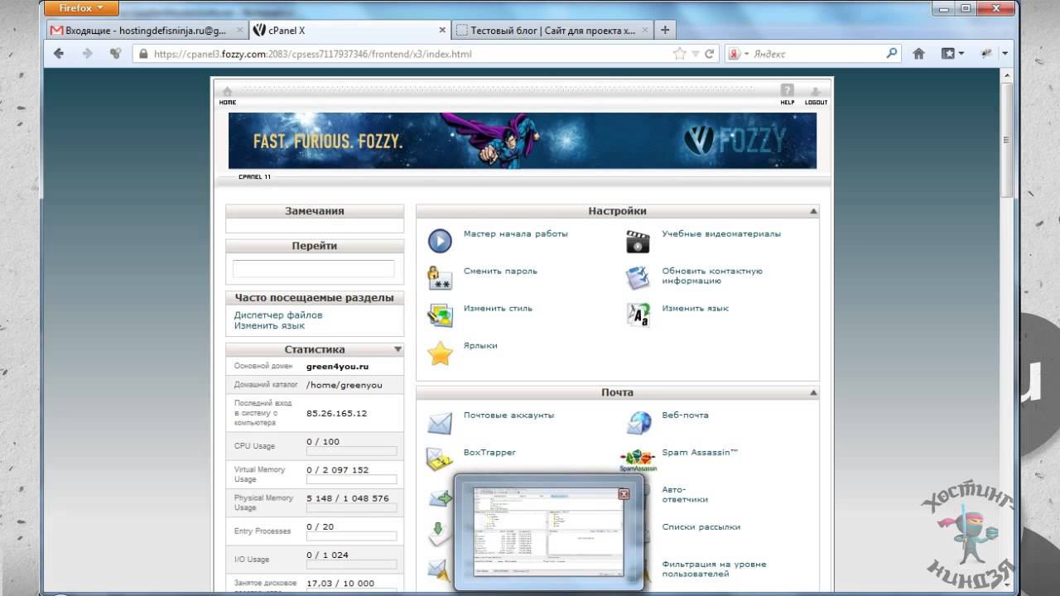Click the browser Forward arrow
Image resolution: width=1060 pixels, height=596 pixels.
pos(87,54)
